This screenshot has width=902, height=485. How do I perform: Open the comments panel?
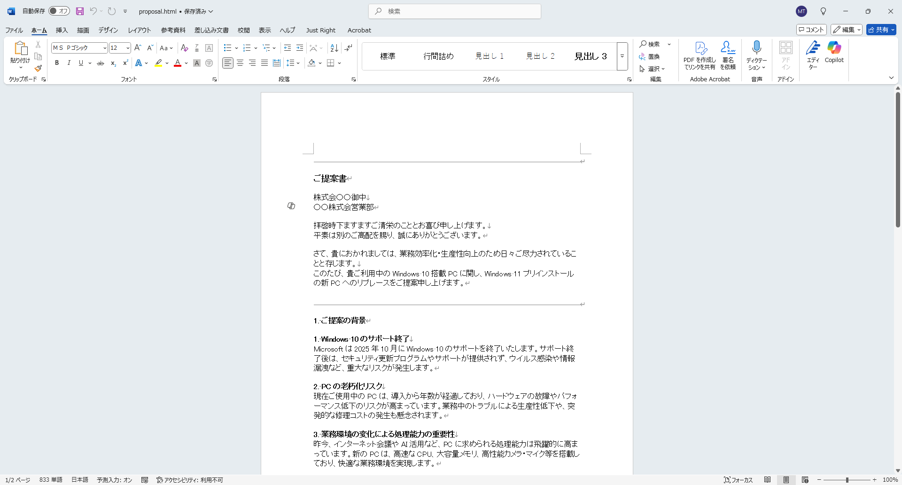[x=811, y=29]
